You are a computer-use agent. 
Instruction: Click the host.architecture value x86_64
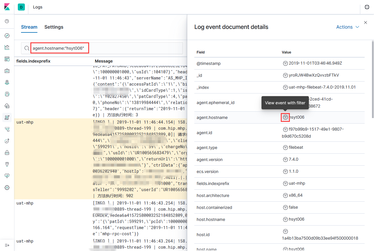coord(296,195)
